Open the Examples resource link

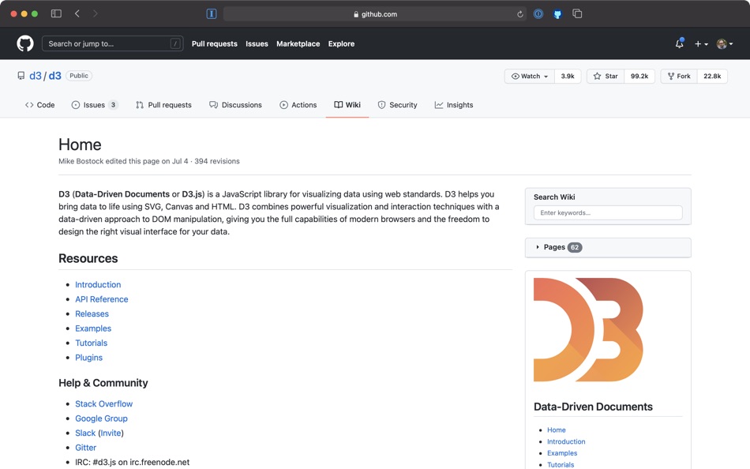point(93,328)
